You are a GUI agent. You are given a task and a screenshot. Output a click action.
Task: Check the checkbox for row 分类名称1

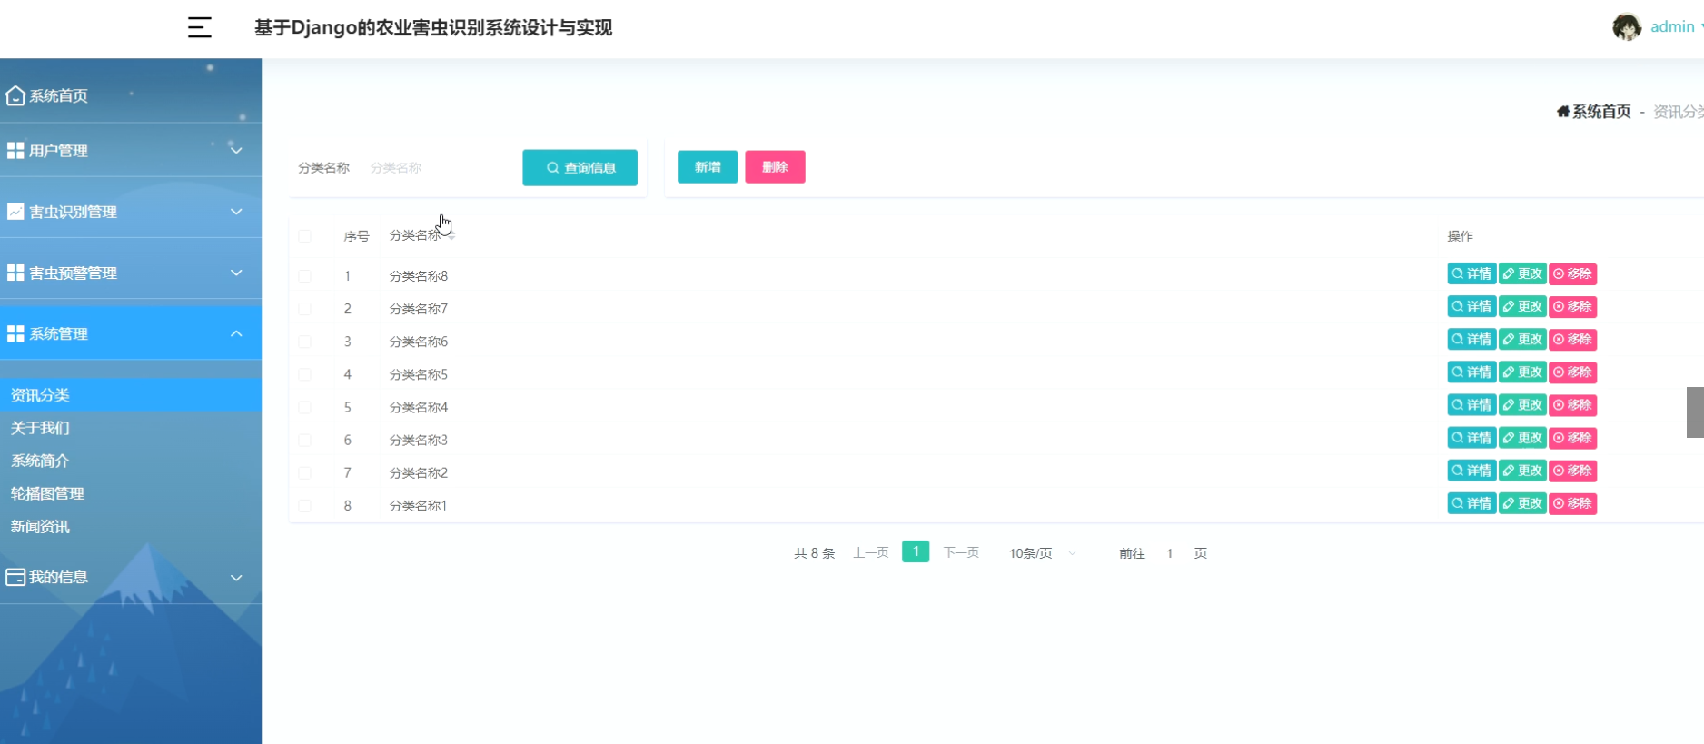pyautogui.click(x=304, y=505)
